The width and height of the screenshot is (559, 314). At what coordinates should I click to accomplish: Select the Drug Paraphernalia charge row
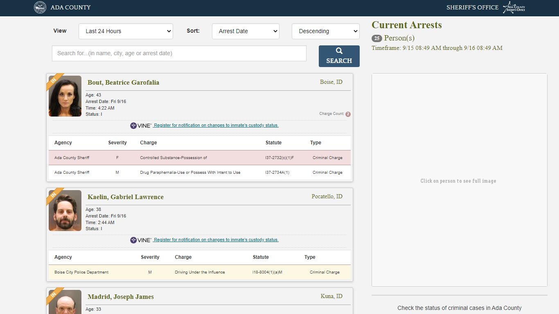[x=200, y=173]
